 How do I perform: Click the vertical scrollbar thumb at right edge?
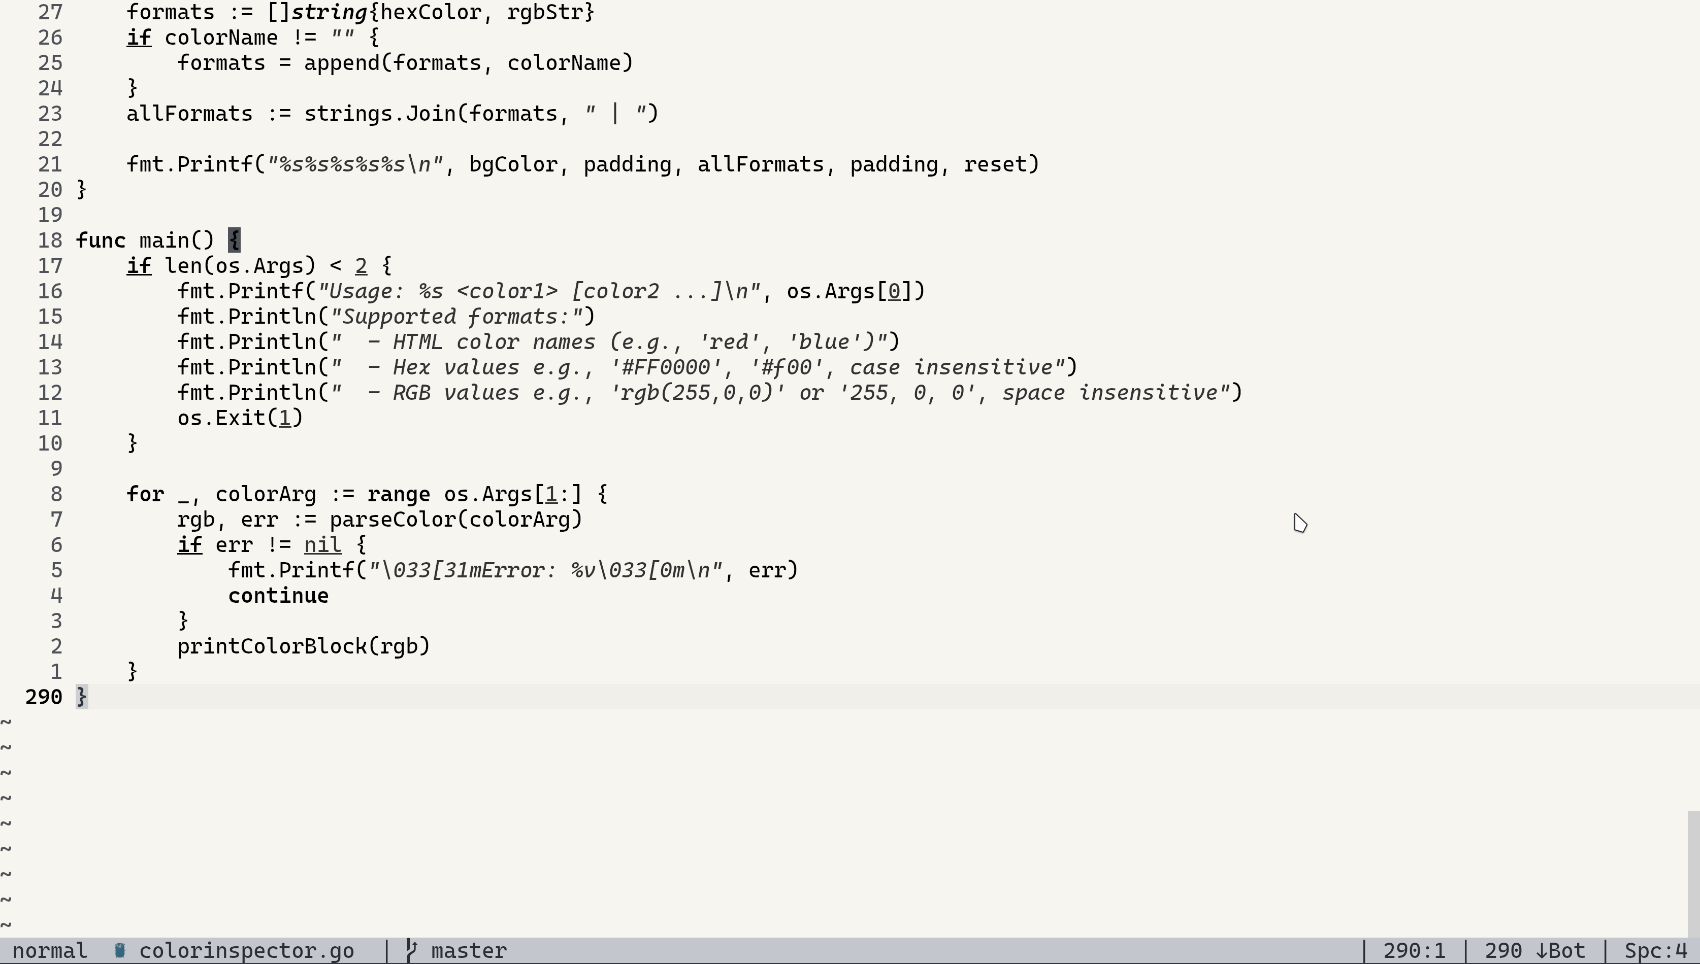[x=1693, y=874]
